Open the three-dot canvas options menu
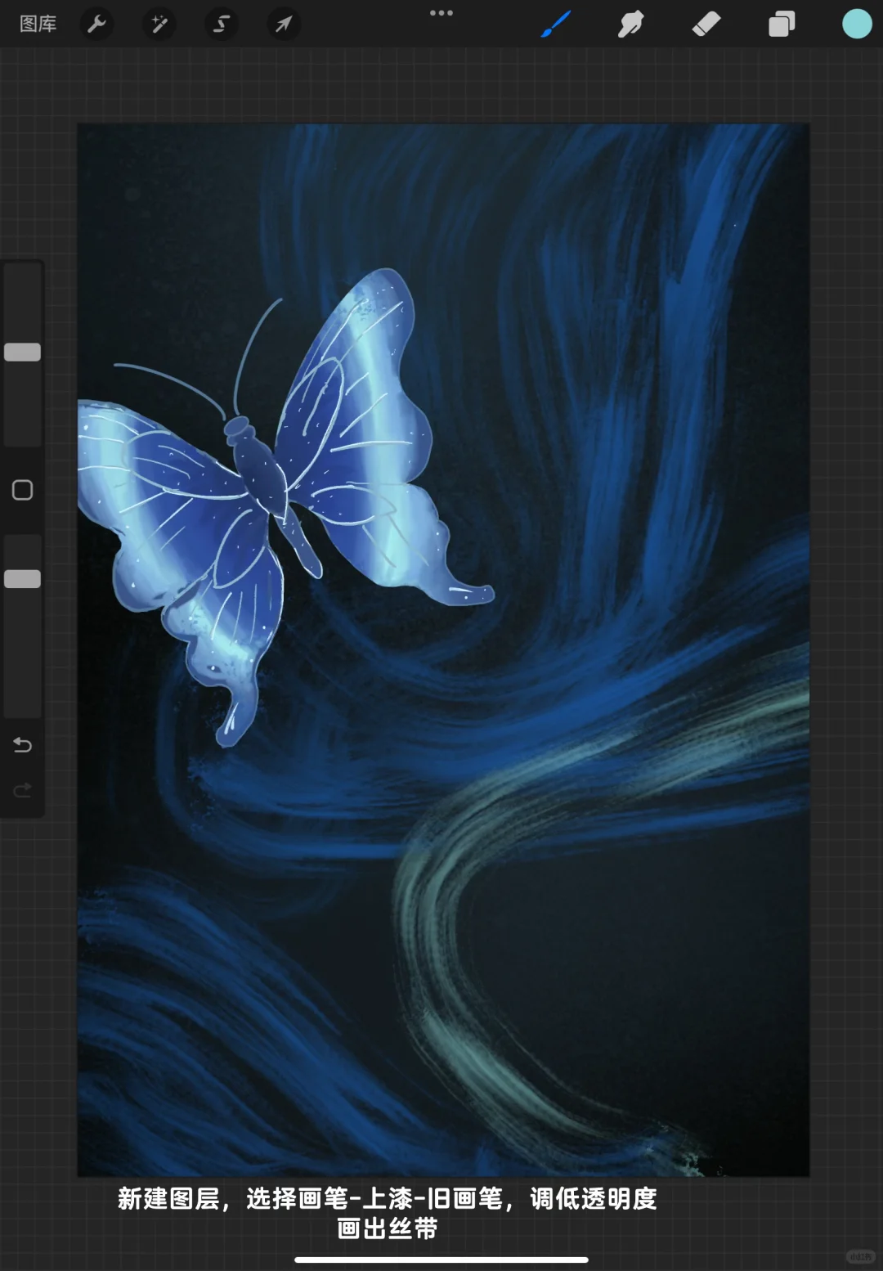The width and height of the screenshot is (883, 1271). tap(442, 13)
